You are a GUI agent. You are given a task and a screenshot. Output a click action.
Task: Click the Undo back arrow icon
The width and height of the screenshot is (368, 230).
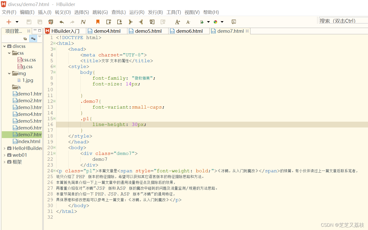click(62, 22)
